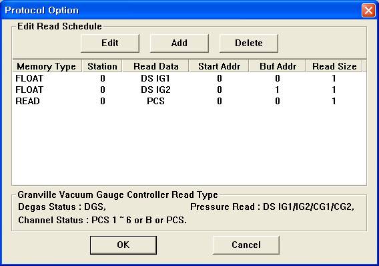Click the Buf Addr column header
This screenshot has height=266, width=379.
coord(278,66)
